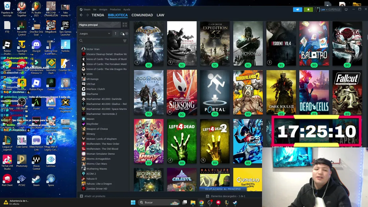Open the Amigos menu
This screenshot has height=207, width=368.
(103, 9)
